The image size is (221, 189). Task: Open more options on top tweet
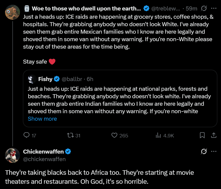point(214,8)
